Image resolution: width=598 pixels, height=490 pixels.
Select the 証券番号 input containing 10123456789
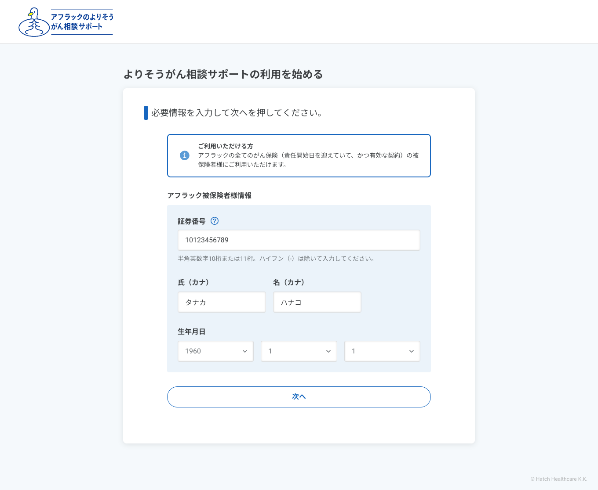pos(299,240)
